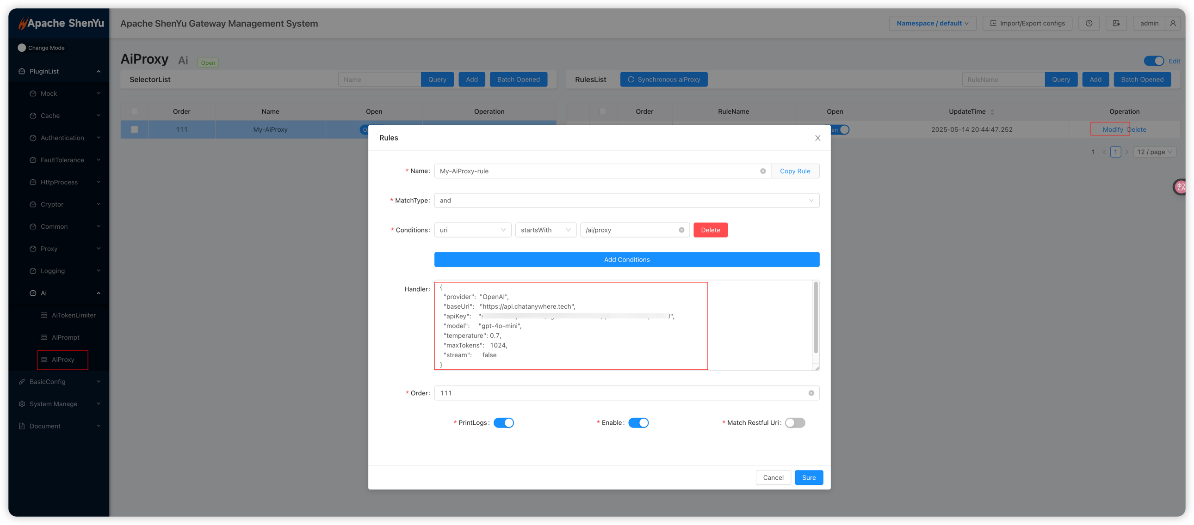Clear the /ai/proxy condition value
The width and height of the screenshot is (1194, 525).
[x=681, y=230]
